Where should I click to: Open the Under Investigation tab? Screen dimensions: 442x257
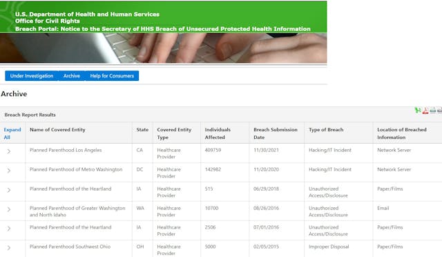click(32, 76)
